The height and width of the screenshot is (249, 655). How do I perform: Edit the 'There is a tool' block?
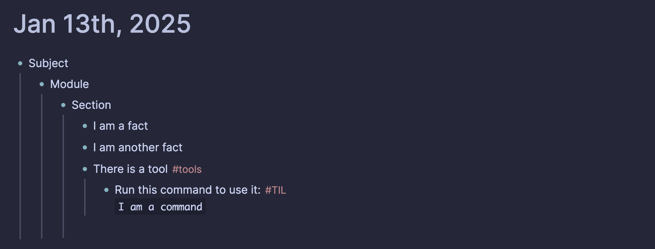[131, 169]
